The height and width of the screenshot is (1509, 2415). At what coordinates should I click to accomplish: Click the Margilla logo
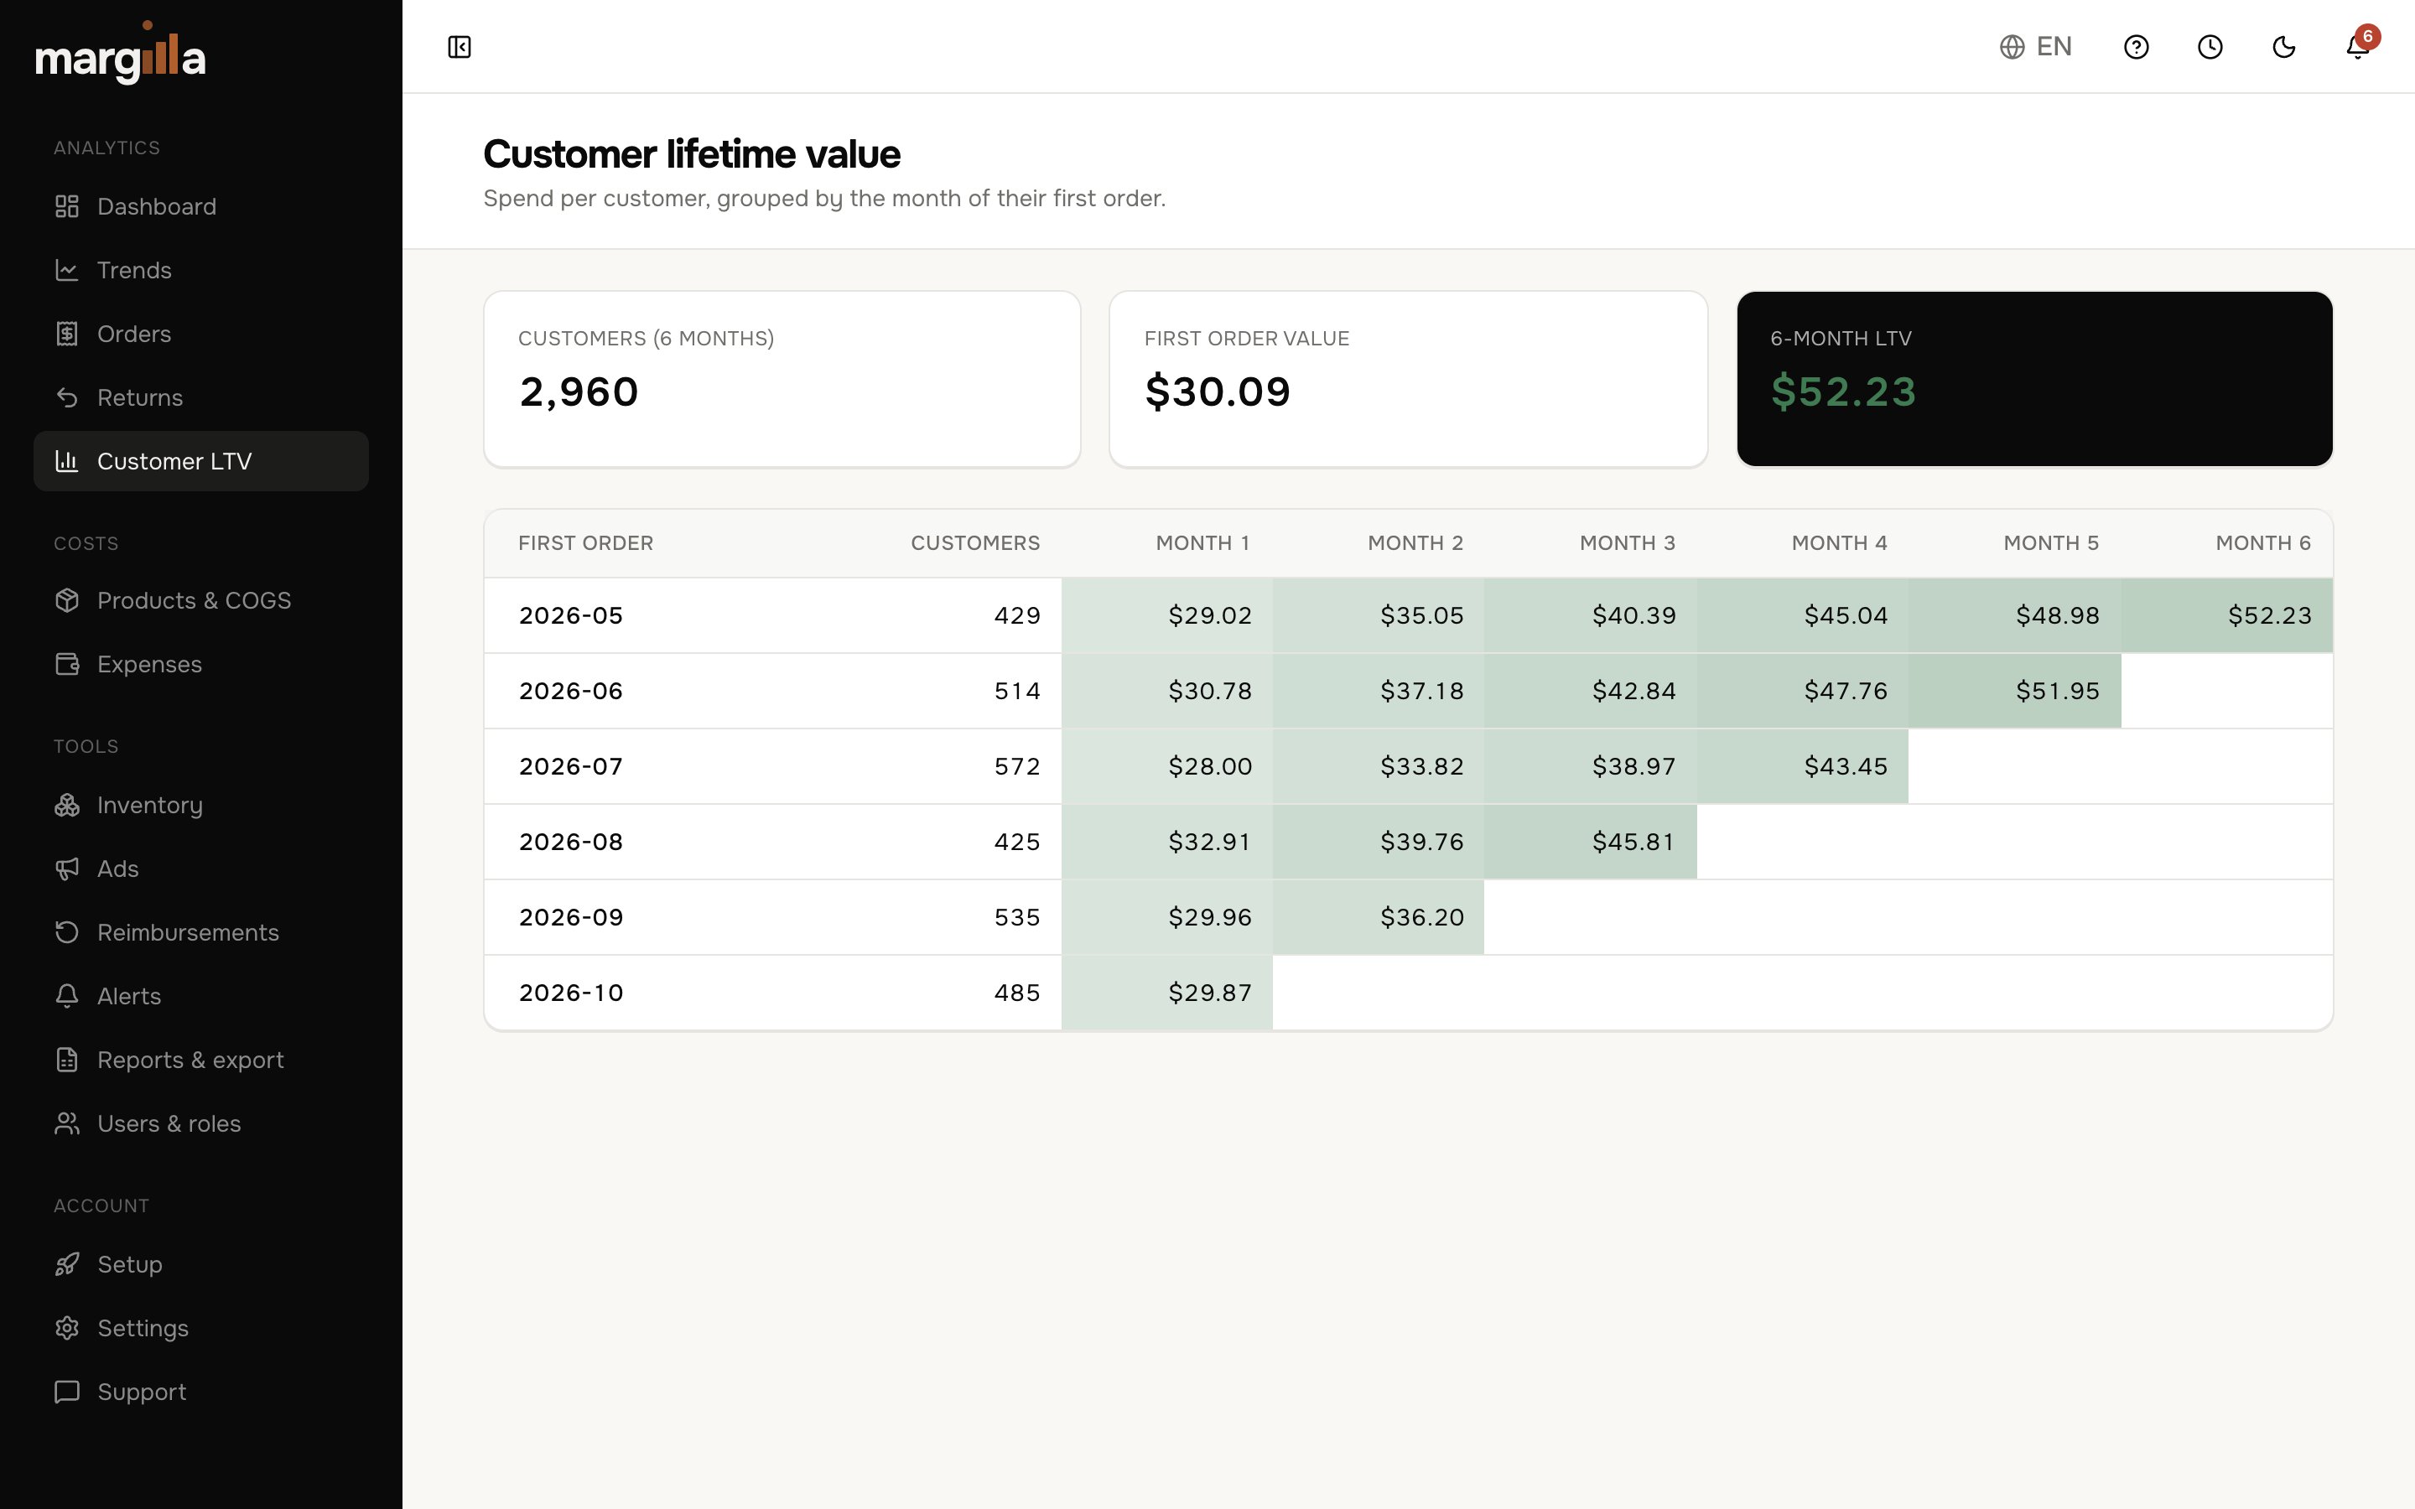tap(121, 54)
